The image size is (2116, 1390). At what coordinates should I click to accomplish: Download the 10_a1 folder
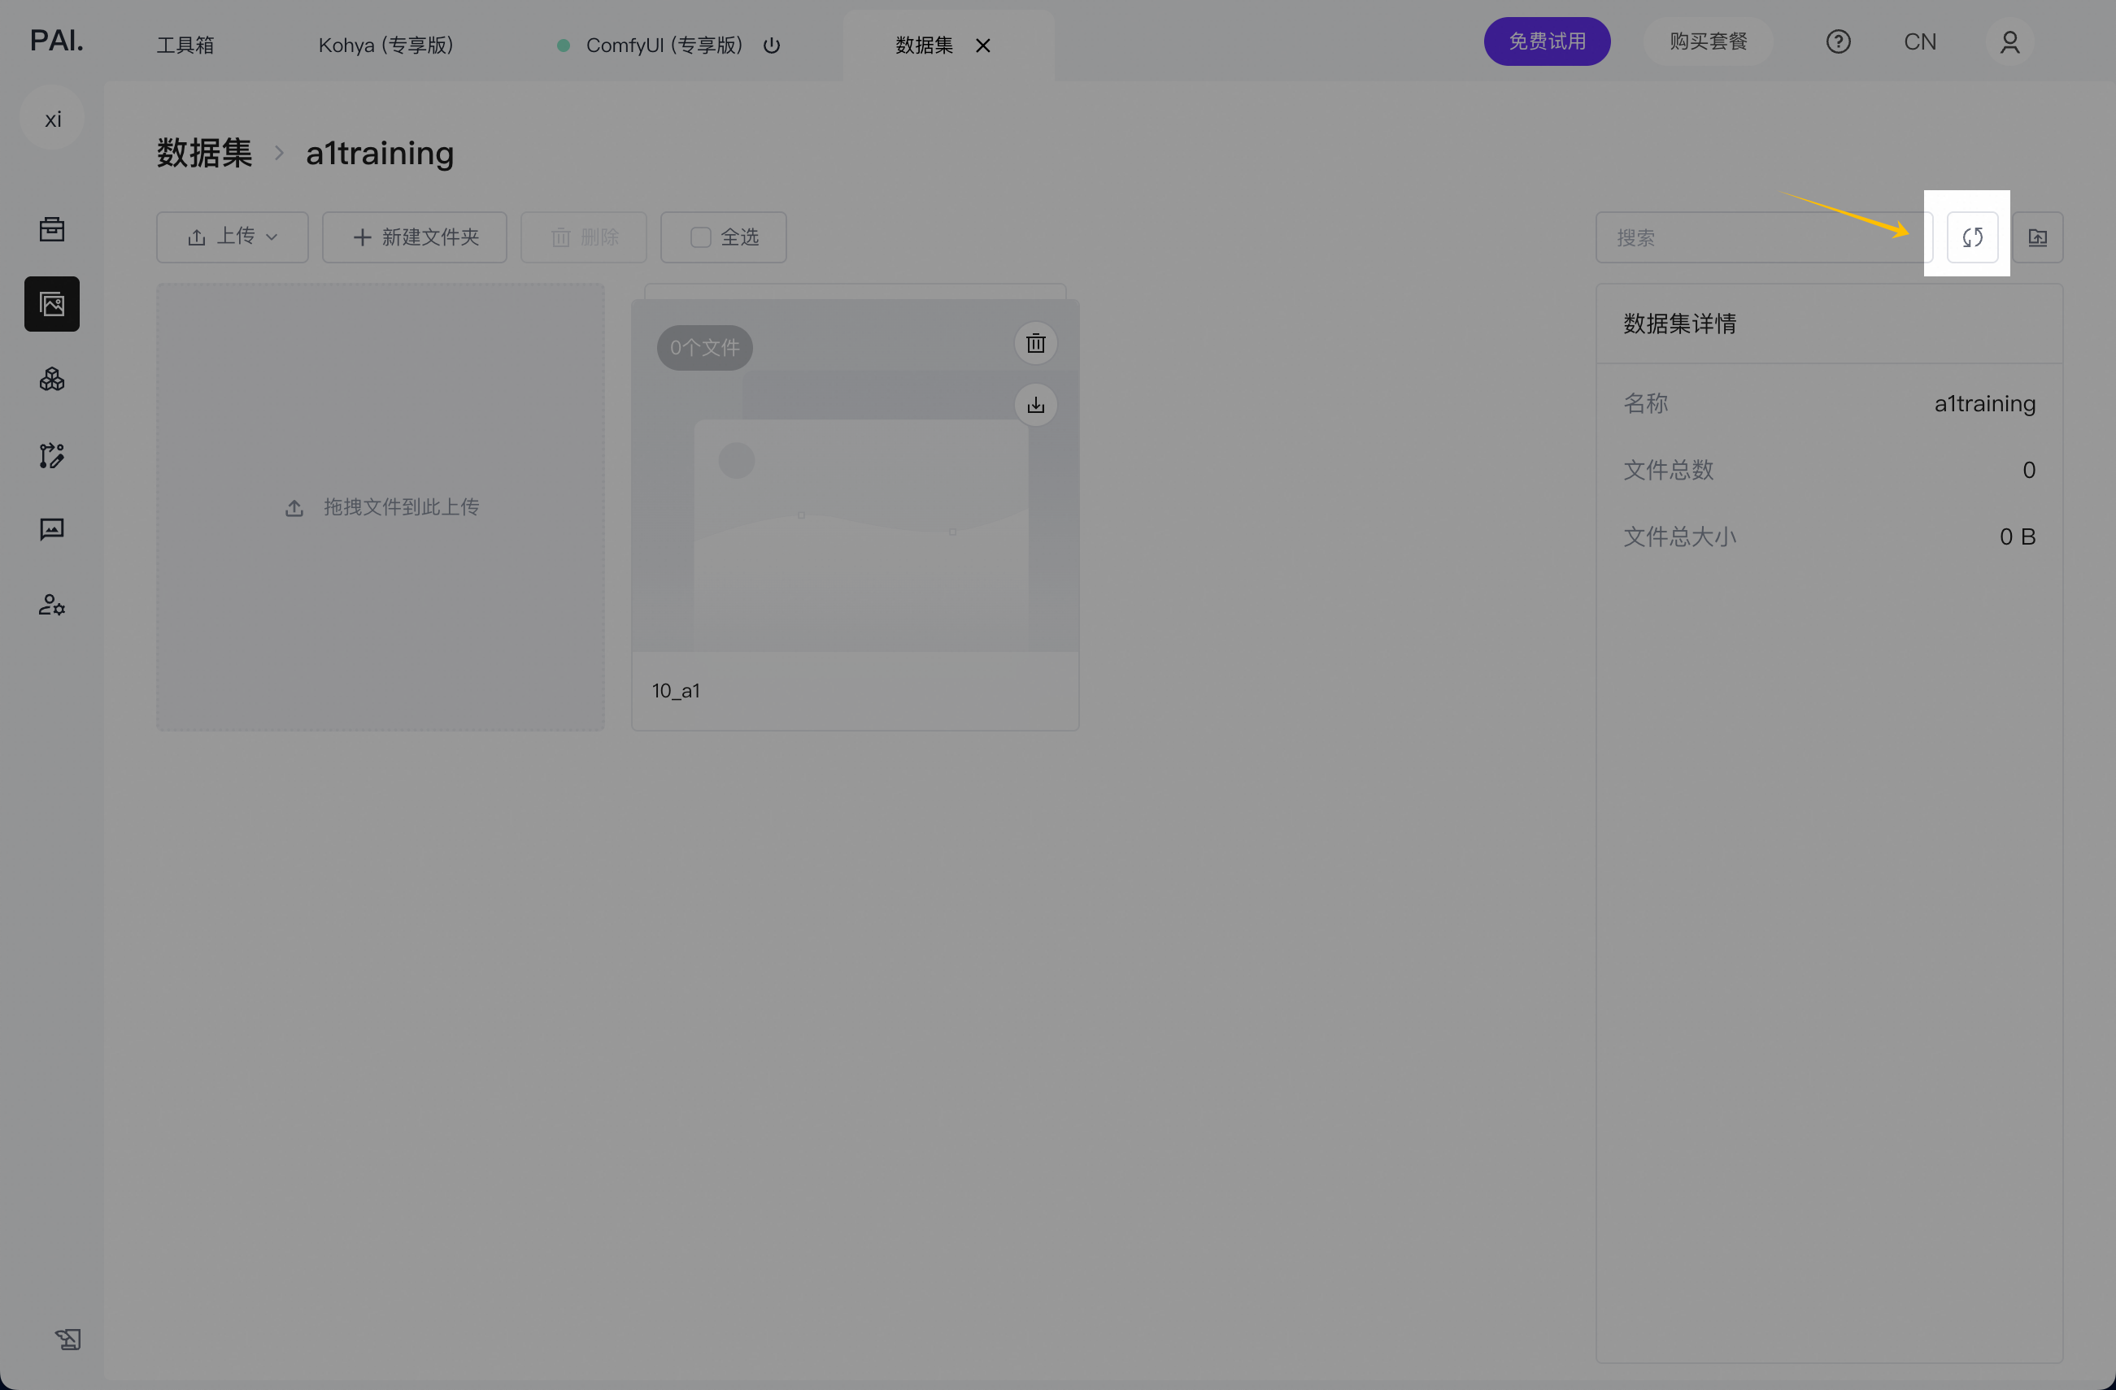1035,406
